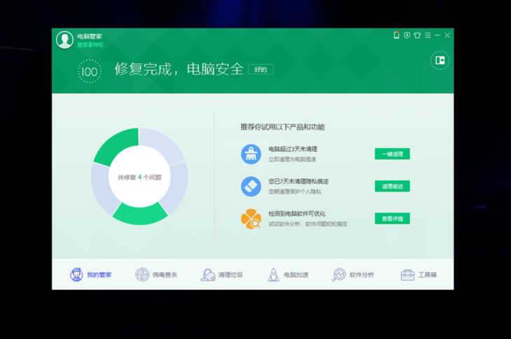511x339 pixels.
Task: Open the mobile phone assistant icon
Action: point(397,35)
